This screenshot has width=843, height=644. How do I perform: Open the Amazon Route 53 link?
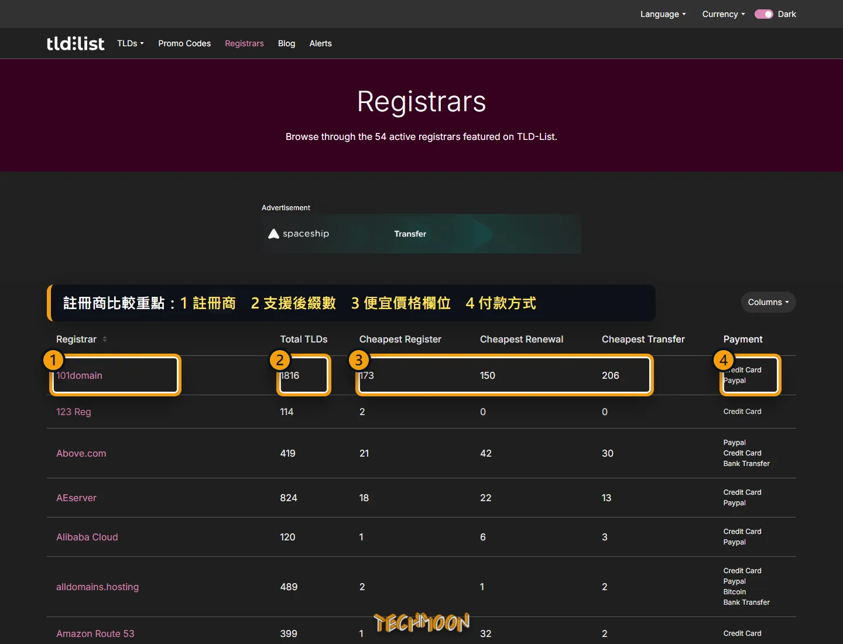point(95,633)
